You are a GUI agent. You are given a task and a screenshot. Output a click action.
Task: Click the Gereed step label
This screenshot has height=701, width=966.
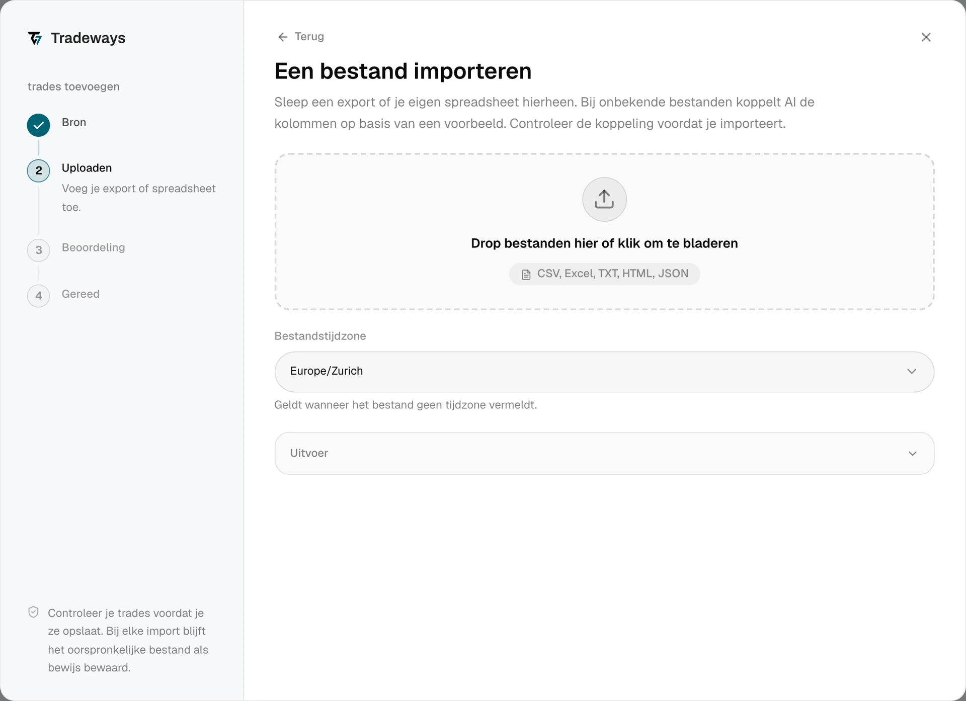[80, 294]
